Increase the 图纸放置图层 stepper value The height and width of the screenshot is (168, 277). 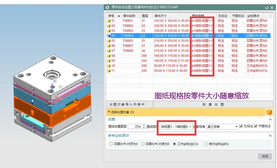(x=144, y=125)
